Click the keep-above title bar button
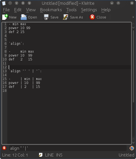 [23, 3]
